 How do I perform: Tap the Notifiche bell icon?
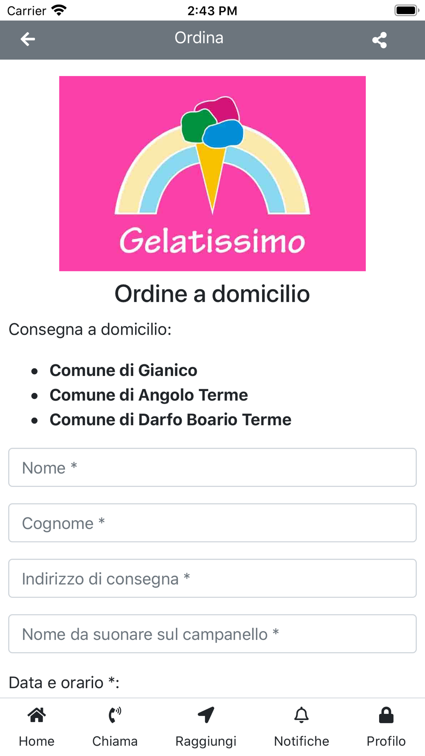pyautogui.click(x=301, y=715)
